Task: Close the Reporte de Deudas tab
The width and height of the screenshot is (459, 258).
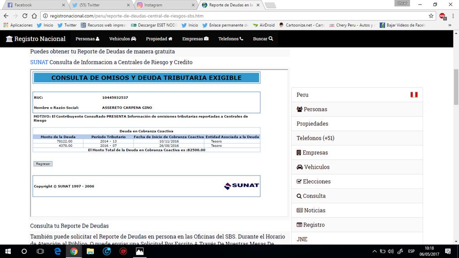Action: pos(258,5)
